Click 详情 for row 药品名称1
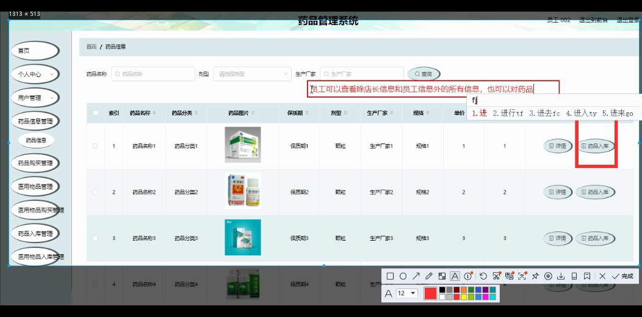 [x=558, y=146]
